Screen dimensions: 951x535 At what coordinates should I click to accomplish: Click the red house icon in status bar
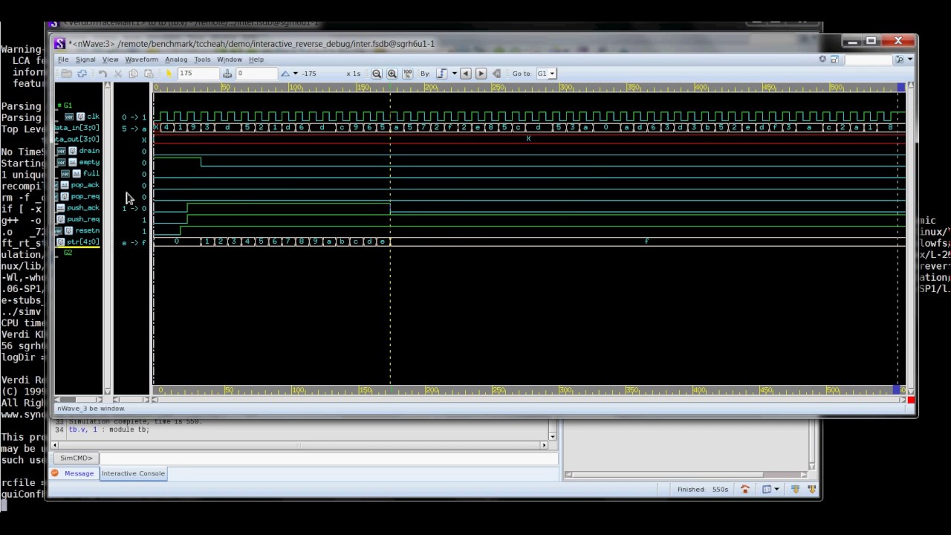[744, 489]
